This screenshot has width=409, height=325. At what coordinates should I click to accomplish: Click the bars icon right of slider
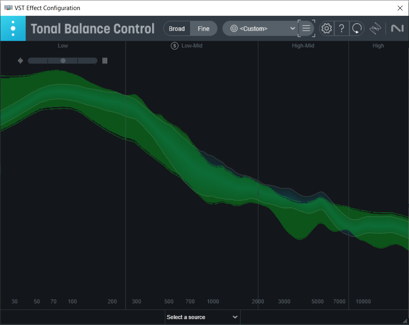(105, 61)
